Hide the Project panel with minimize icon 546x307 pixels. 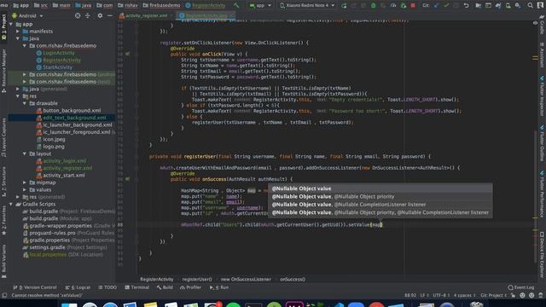[x=110, y=15]
